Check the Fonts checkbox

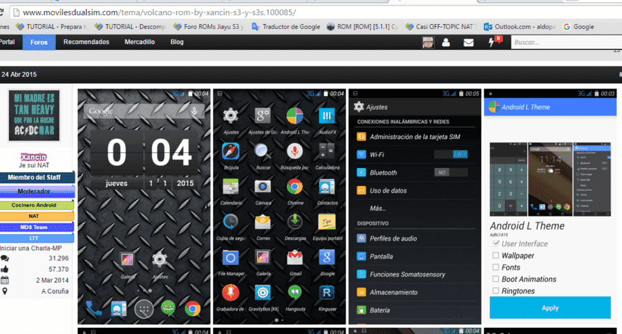(x=496, y=268)
